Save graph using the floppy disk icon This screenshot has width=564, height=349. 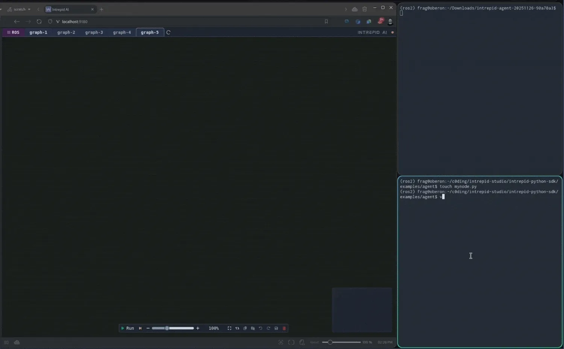(x=276, y=328)
